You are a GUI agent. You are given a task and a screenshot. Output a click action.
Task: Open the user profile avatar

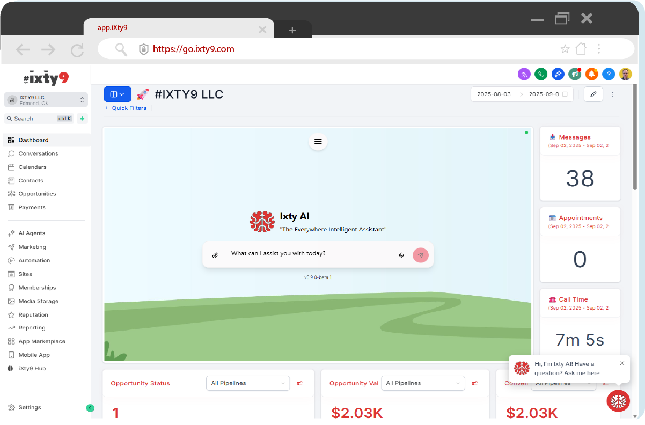625,74
